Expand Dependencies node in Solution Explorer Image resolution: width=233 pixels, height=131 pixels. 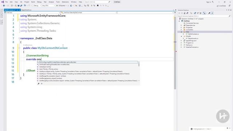181,25
